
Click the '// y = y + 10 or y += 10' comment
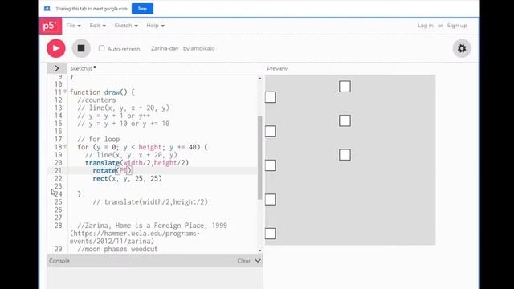point(124,124)
